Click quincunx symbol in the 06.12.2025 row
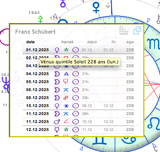This screenshot has height=152, width=160. [66, 90]
